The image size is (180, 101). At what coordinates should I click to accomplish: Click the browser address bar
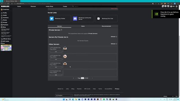point(80,4)
